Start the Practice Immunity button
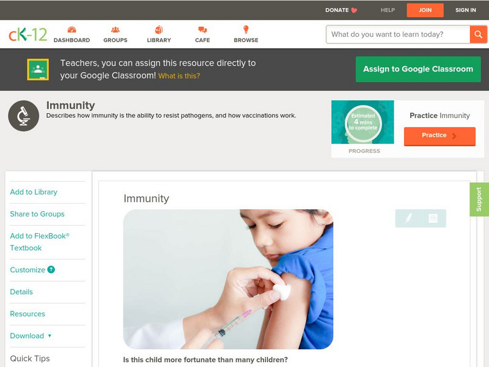 [x=439, y=136]
